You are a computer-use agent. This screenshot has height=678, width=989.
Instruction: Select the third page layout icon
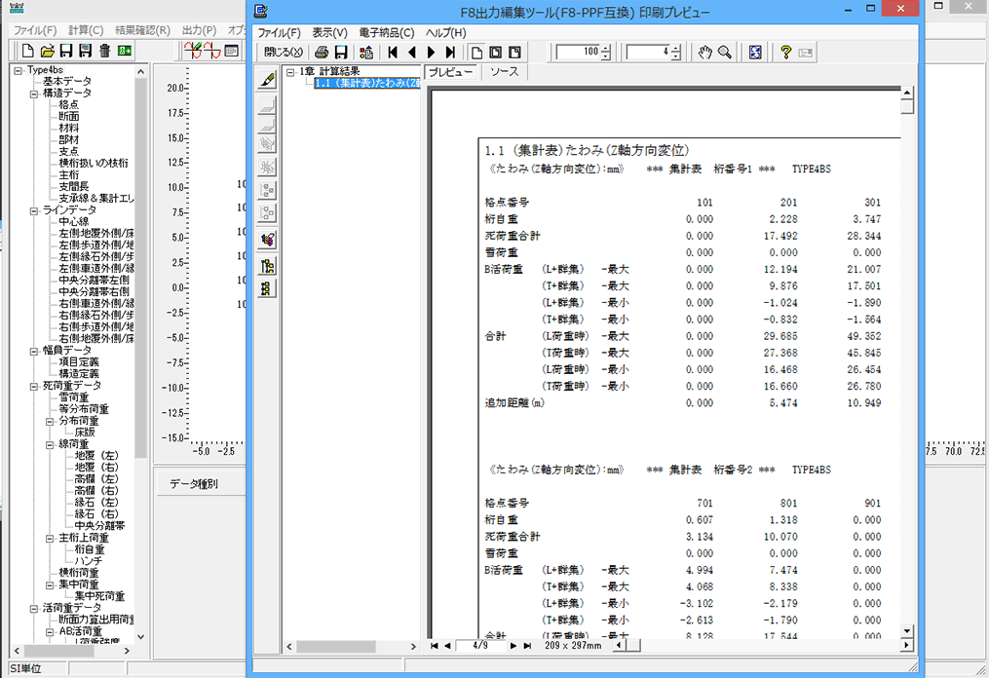(x=514, y=53)
